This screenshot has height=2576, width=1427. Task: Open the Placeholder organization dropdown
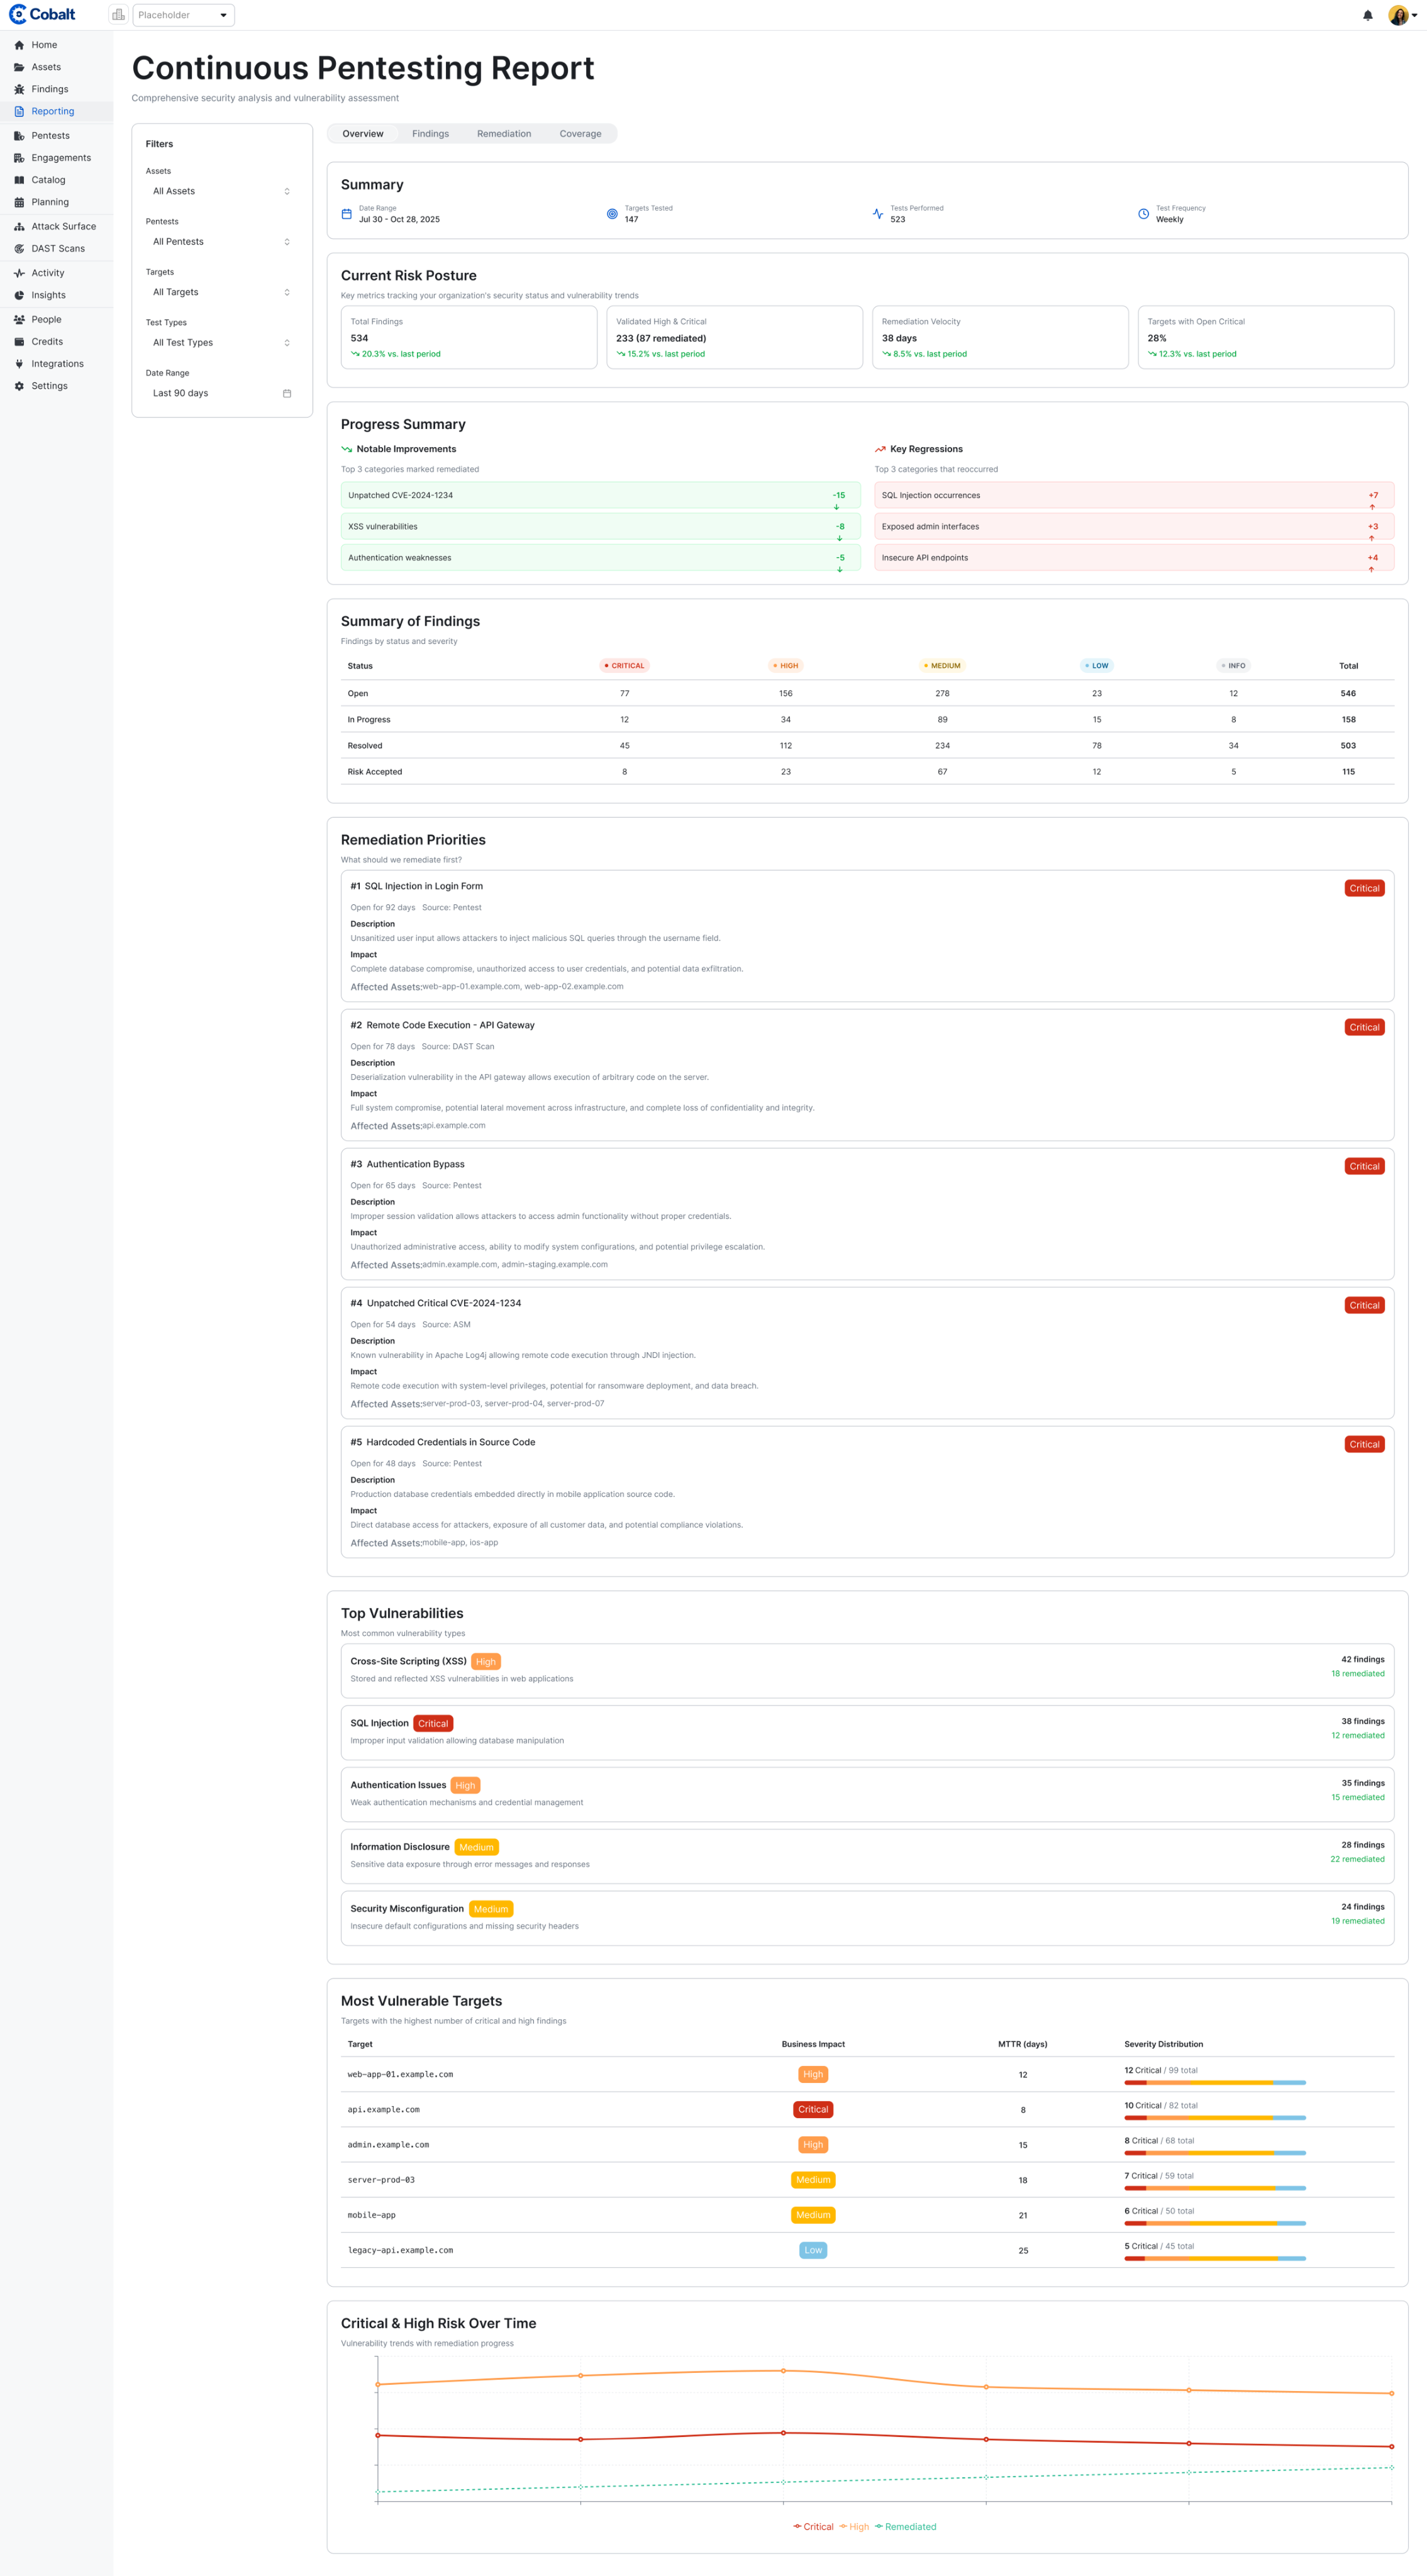coord(184,15)
